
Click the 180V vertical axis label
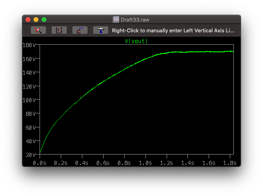29,45
